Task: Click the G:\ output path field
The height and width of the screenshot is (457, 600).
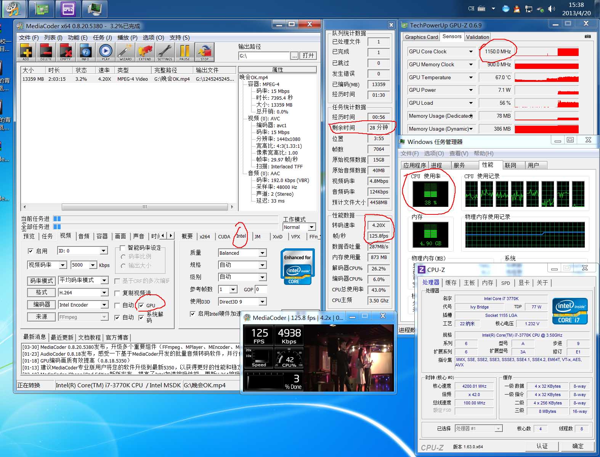Action: click(x=264, y=56)
